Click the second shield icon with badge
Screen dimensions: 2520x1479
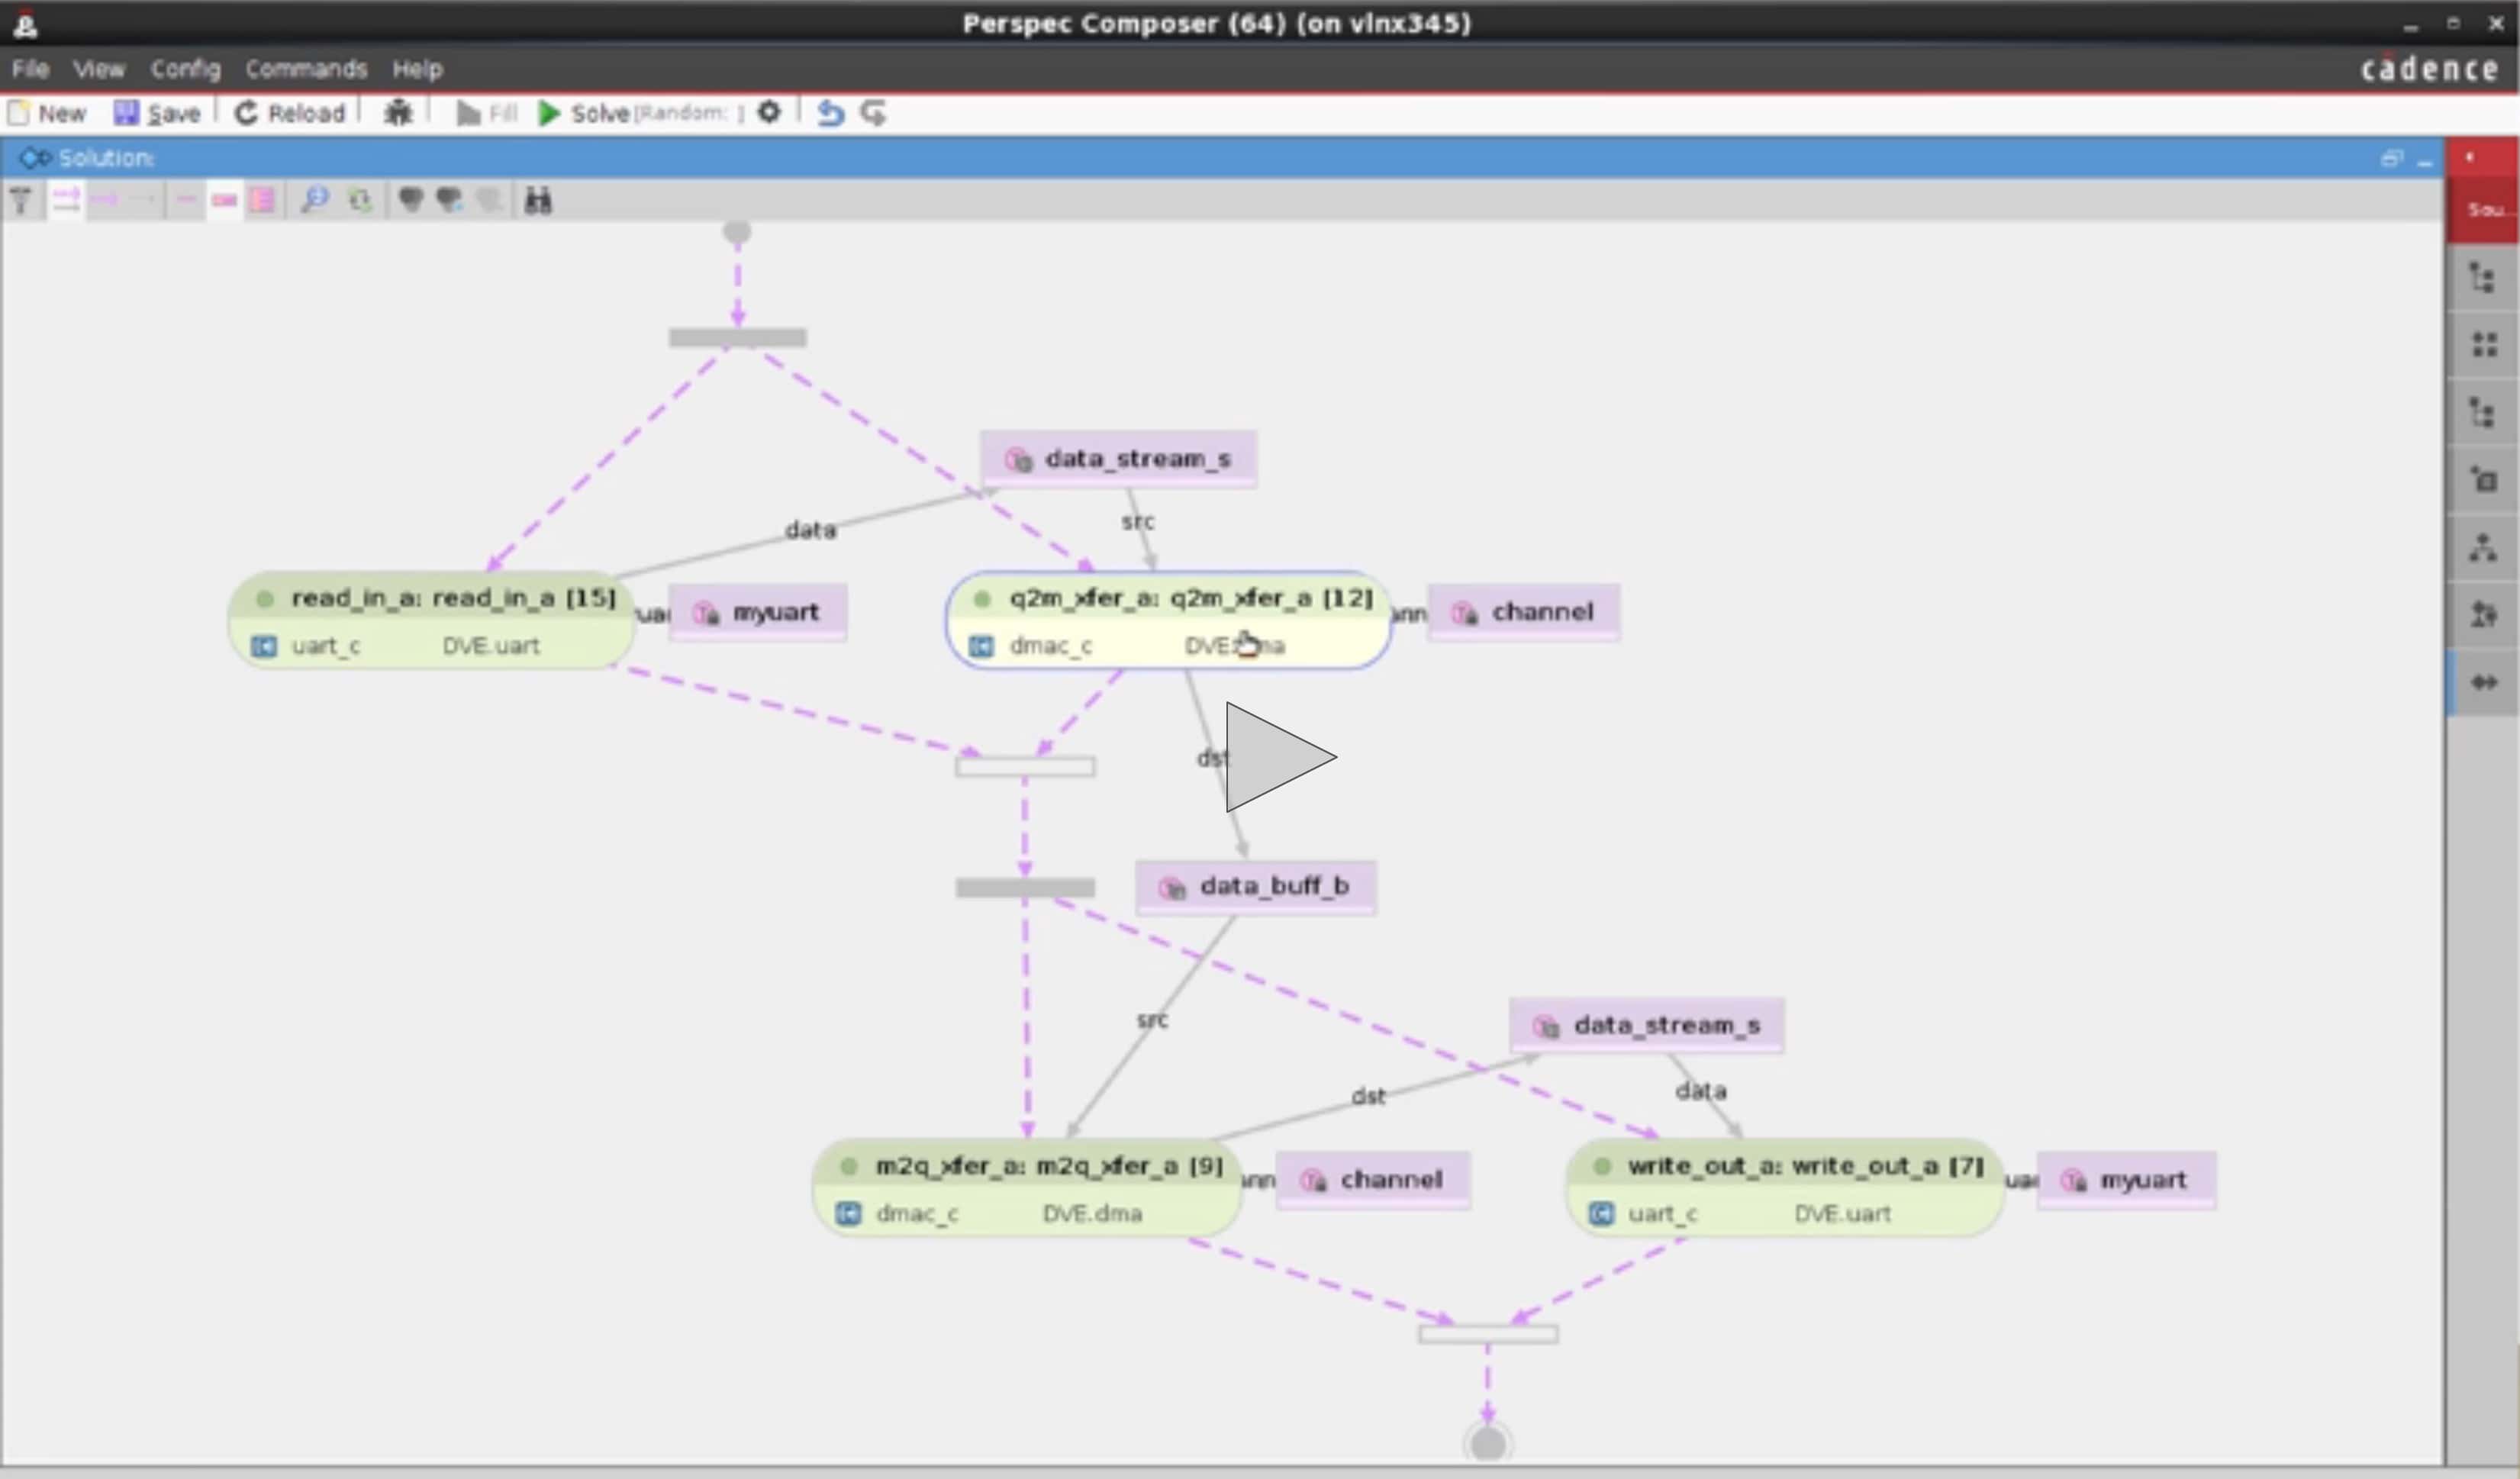coord(450,200)
